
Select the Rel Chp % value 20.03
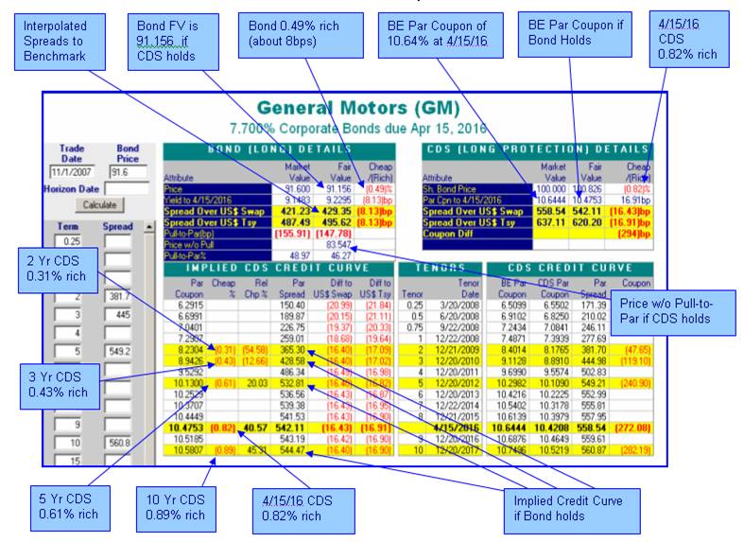(x=257, y=383)
